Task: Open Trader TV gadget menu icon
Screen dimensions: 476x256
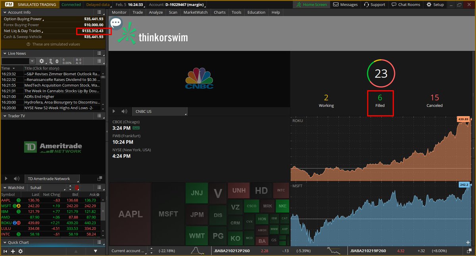Action: pyautogui.click(x=100, y=116)
